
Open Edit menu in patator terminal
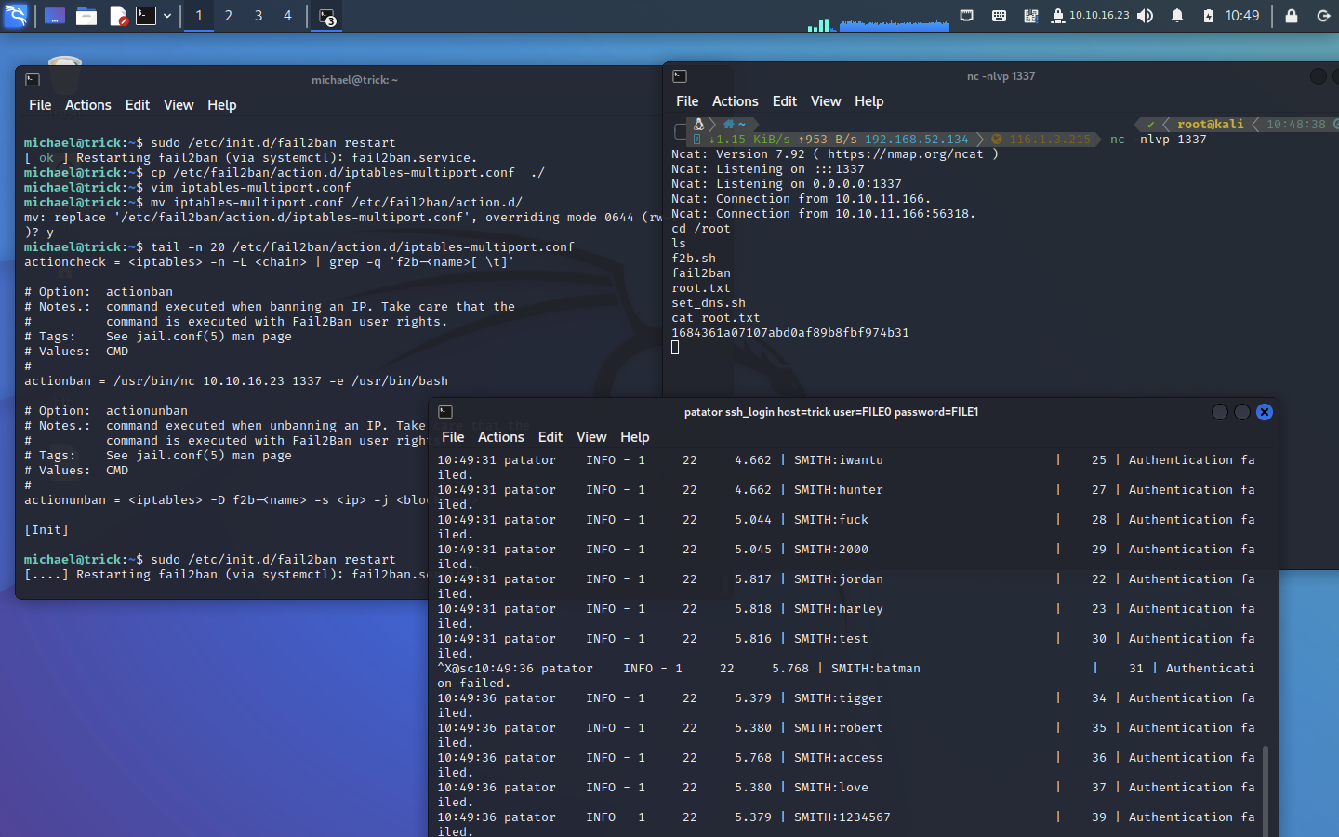[x=550, y=437]
